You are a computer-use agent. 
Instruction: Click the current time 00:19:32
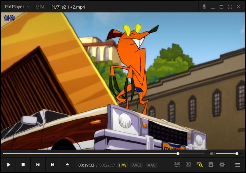[86, 165]
